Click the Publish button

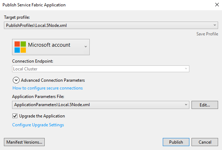[176, 142]
